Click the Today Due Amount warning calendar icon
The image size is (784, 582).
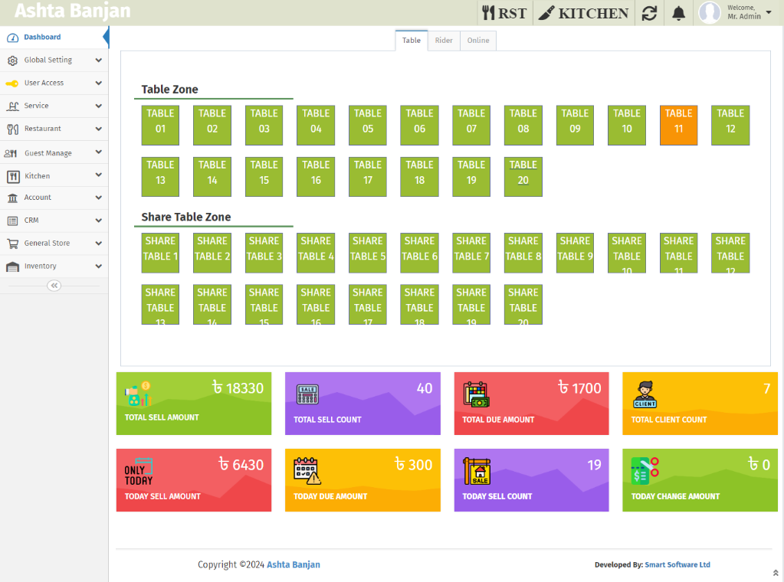tap(307, 471)
